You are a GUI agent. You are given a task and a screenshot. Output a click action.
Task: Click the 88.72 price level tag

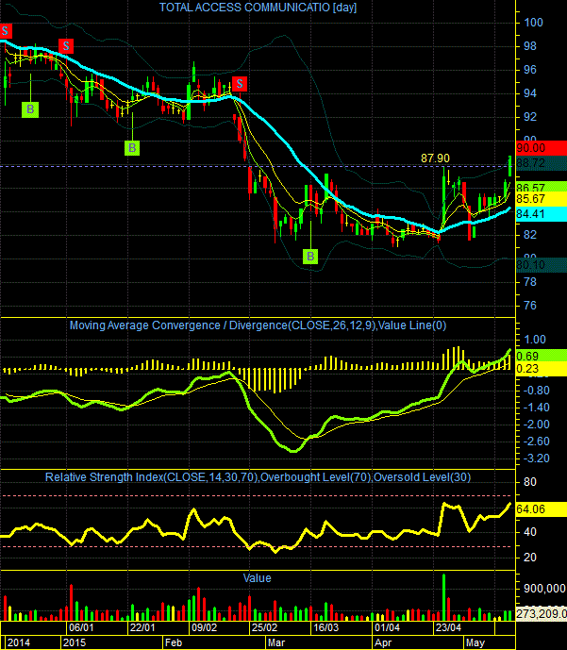coord(542,163)
